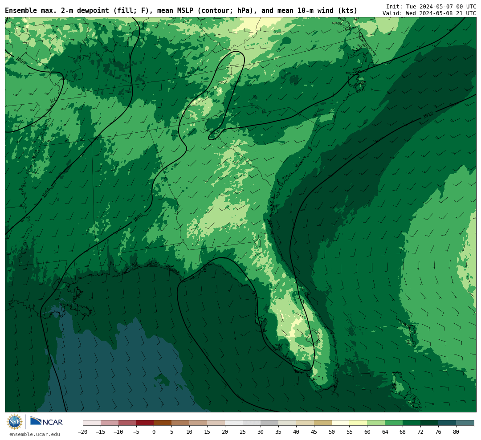Open the ensemble.ucar.edu link text
Viewport: 481px width, 440px height.
pos(35,434)
